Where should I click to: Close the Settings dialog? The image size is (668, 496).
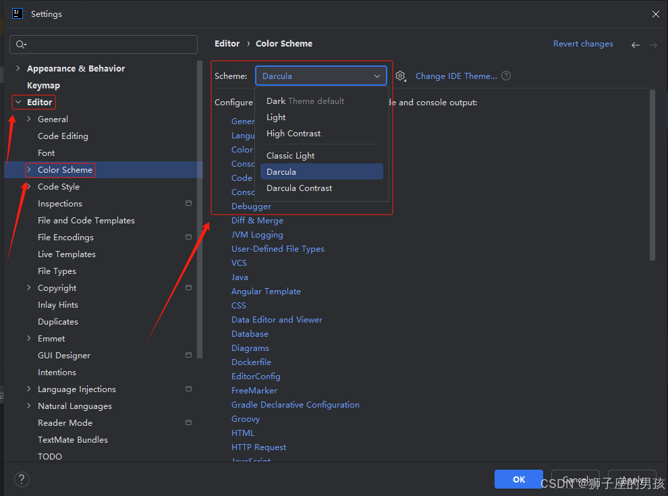pyautogui.click(x=656, y=14)
